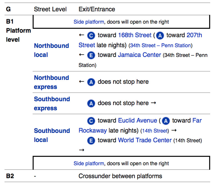This screenshot has height=183, width=215.
Task: Click the top Side platform link
Action: [89, 22]
